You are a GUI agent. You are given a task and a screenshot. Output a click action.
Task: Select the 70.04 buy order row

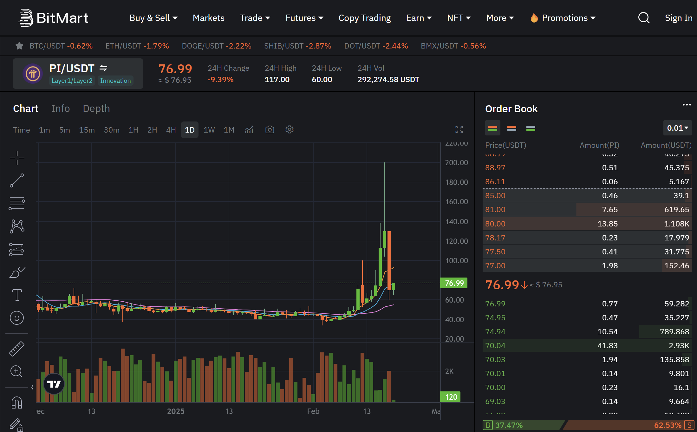[587, 345]
